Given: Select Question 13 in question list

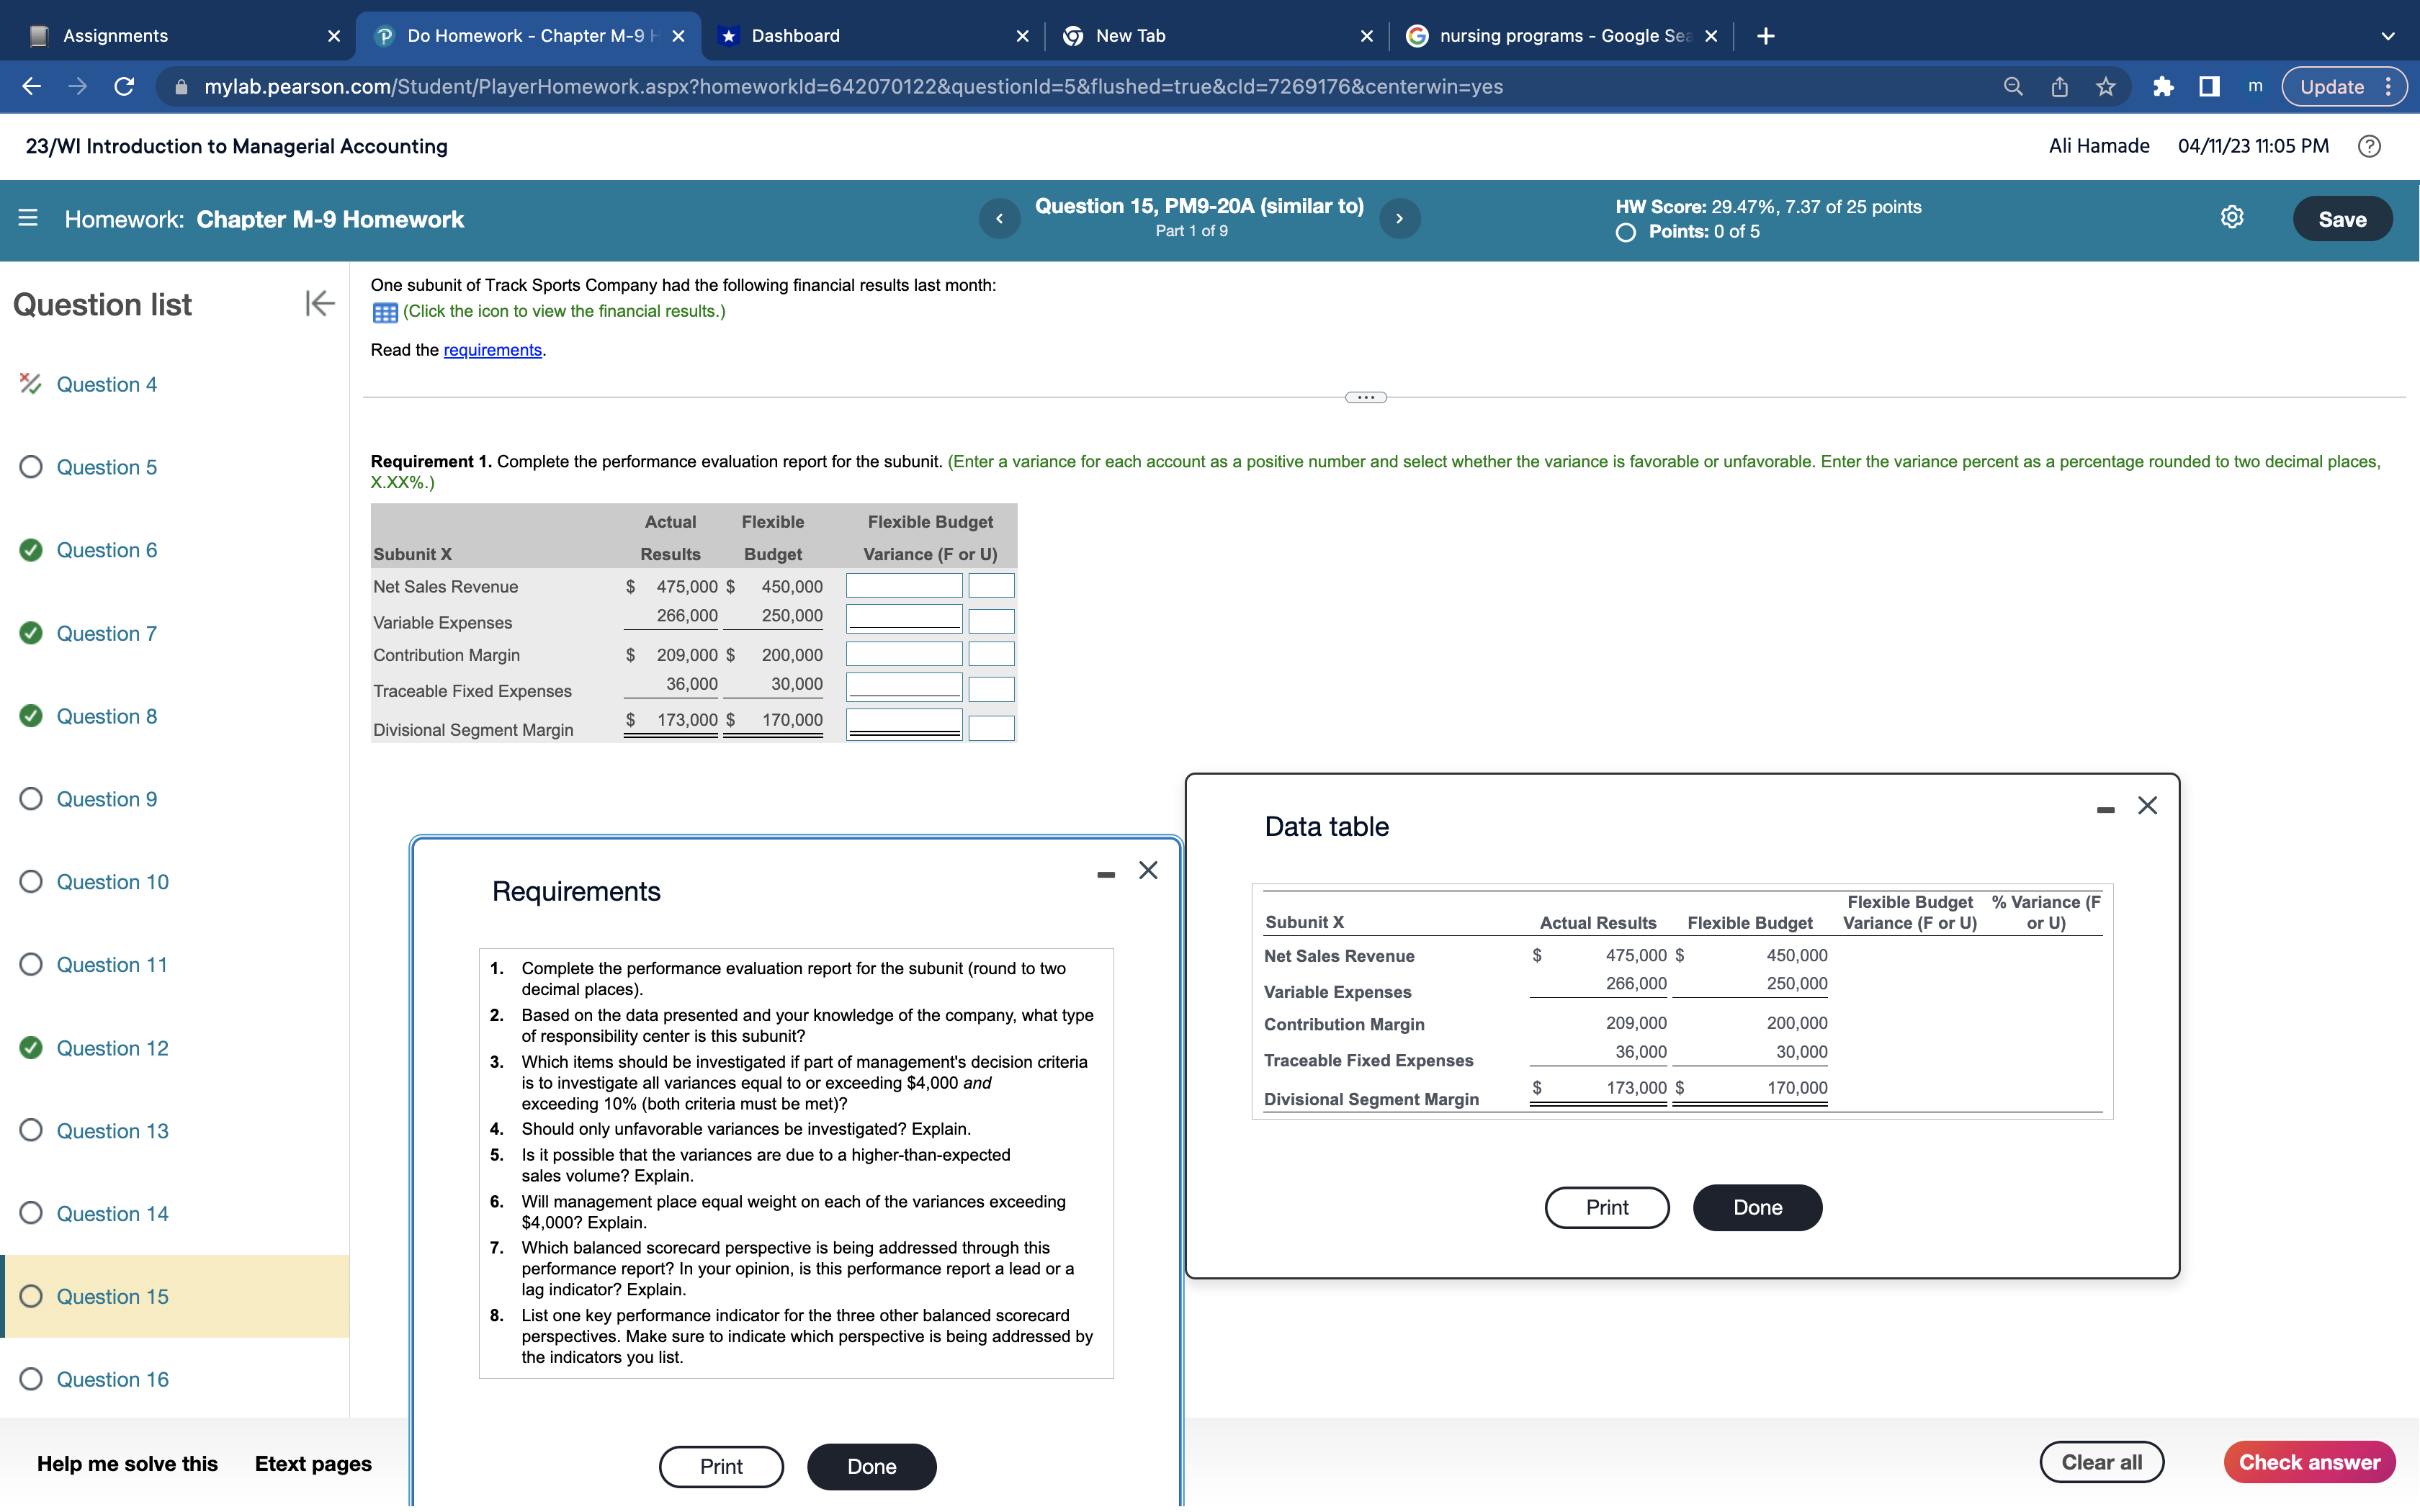Looking at the screenshot, I should pos(112,1131).
